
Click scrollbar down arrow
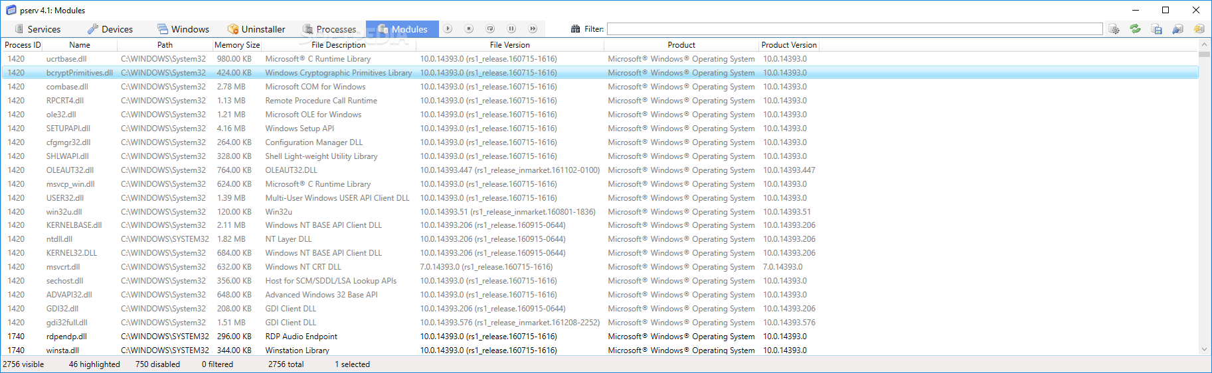[x=1204, y=349]
